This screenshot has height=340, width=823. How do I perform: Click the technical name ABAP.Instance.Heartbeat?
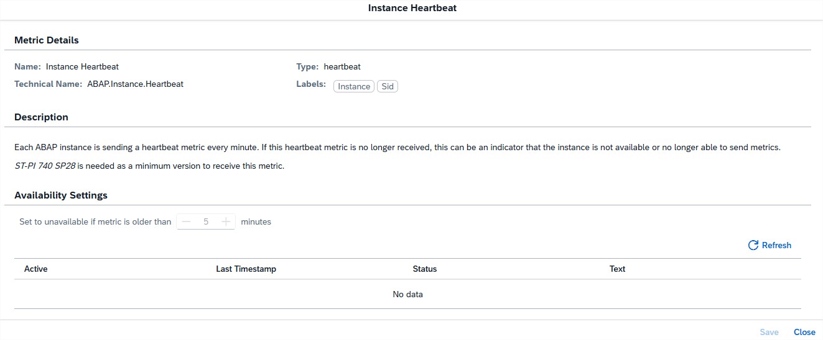coord(135,84)
